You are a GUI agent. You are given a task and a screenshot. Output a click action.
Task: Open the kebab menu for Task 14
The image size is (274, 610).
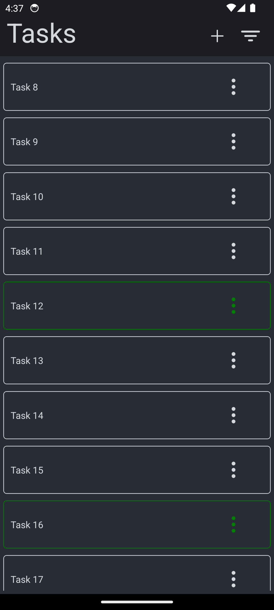pos(233,415)
